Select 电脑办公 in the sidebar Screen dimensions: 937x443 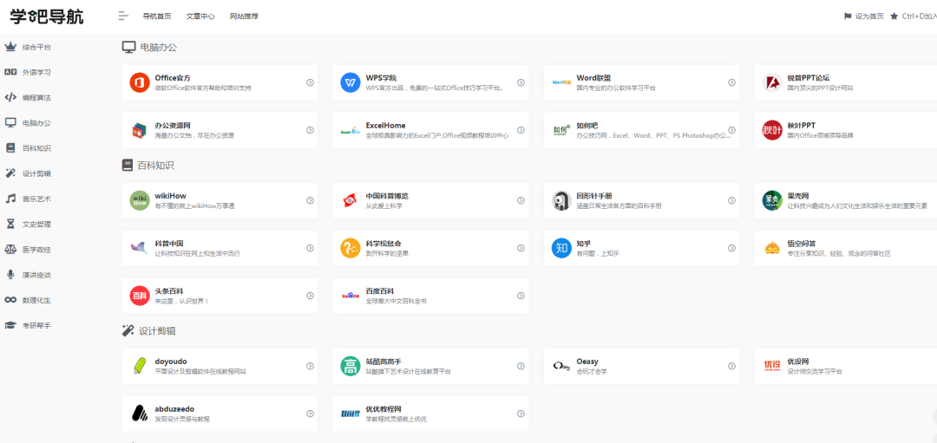click(36, 123)
